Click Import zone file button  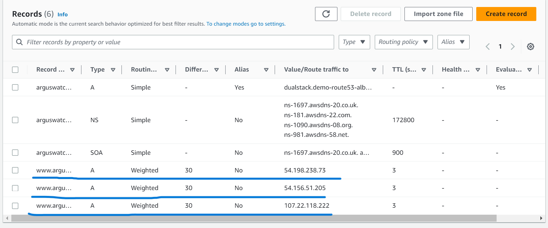pyautogui.click(x=438, y=14)
